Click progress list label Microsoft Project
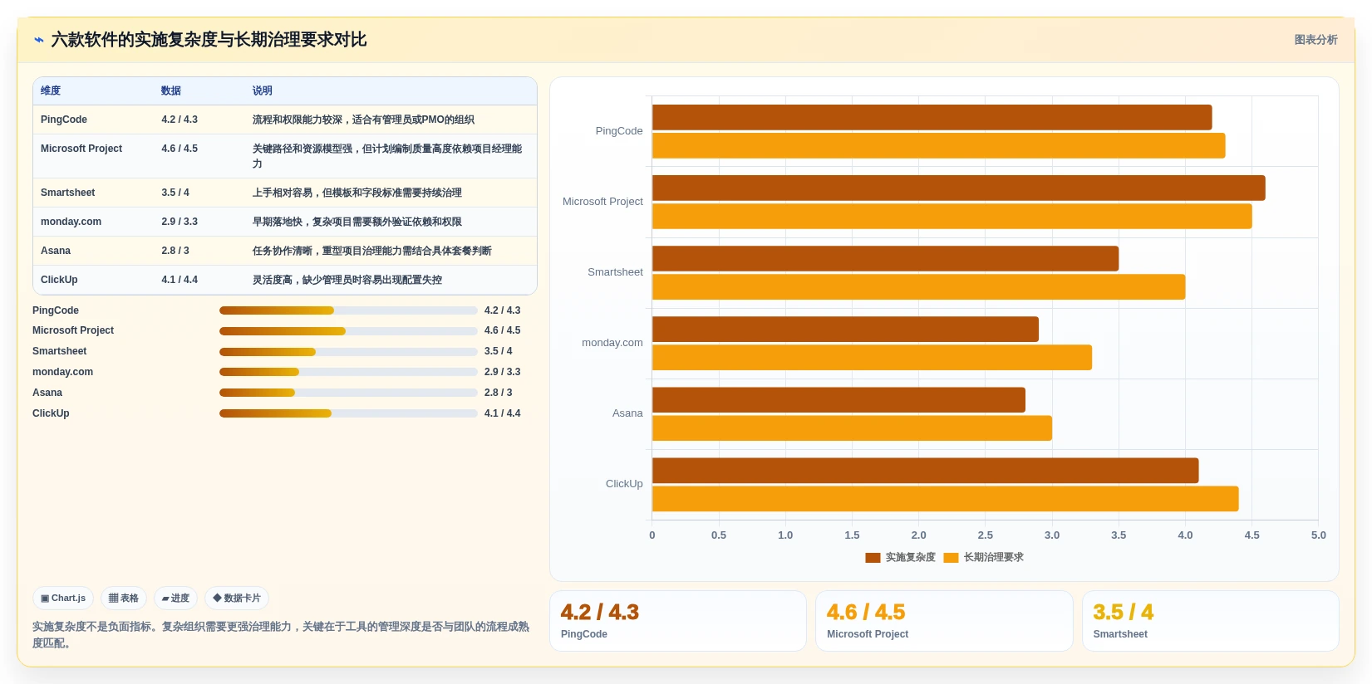Image resolution: width=1372 pixels, height=684 pixels. (73, 330)
